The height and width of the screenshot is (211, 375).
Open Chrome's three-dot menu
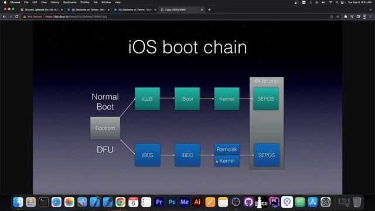coord(371,17)
